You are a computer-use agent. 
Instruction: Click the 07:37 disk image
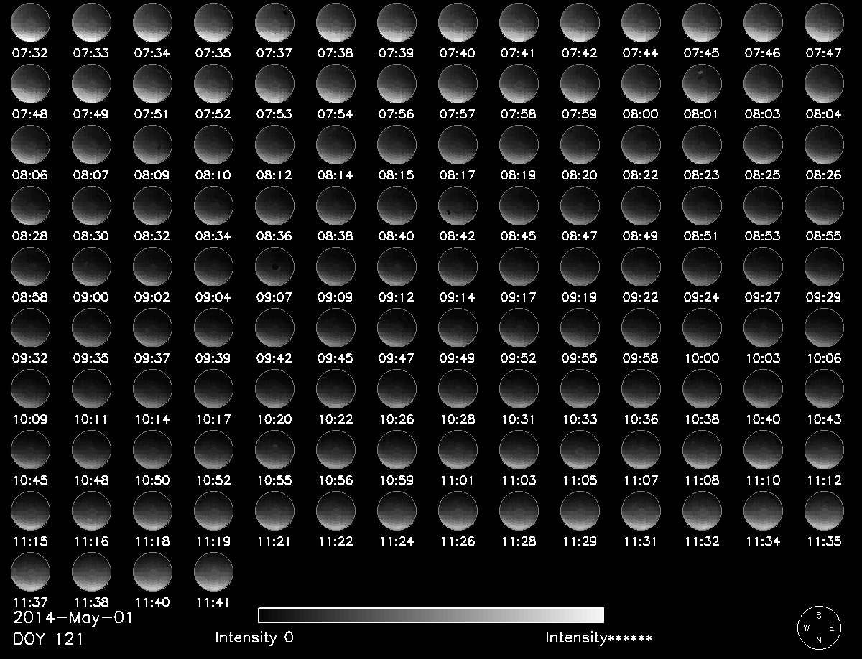click(x=274, y=23)
